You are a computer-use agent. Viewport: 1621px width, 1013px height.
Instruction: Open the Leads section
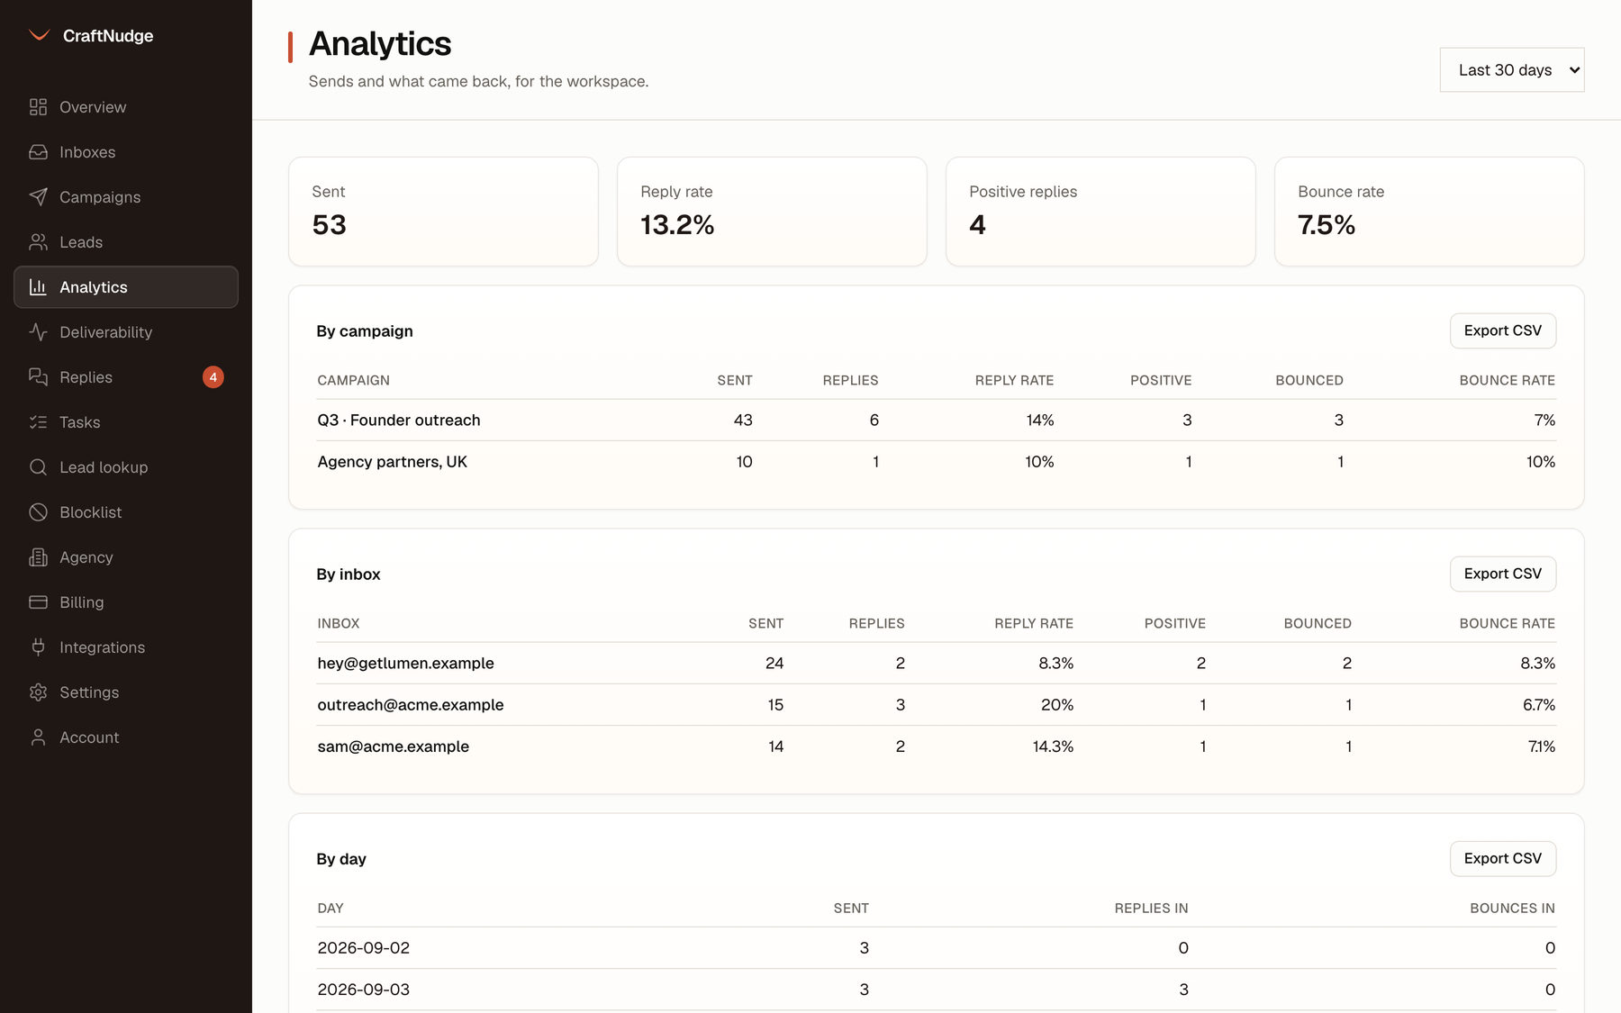coord(126,242)
